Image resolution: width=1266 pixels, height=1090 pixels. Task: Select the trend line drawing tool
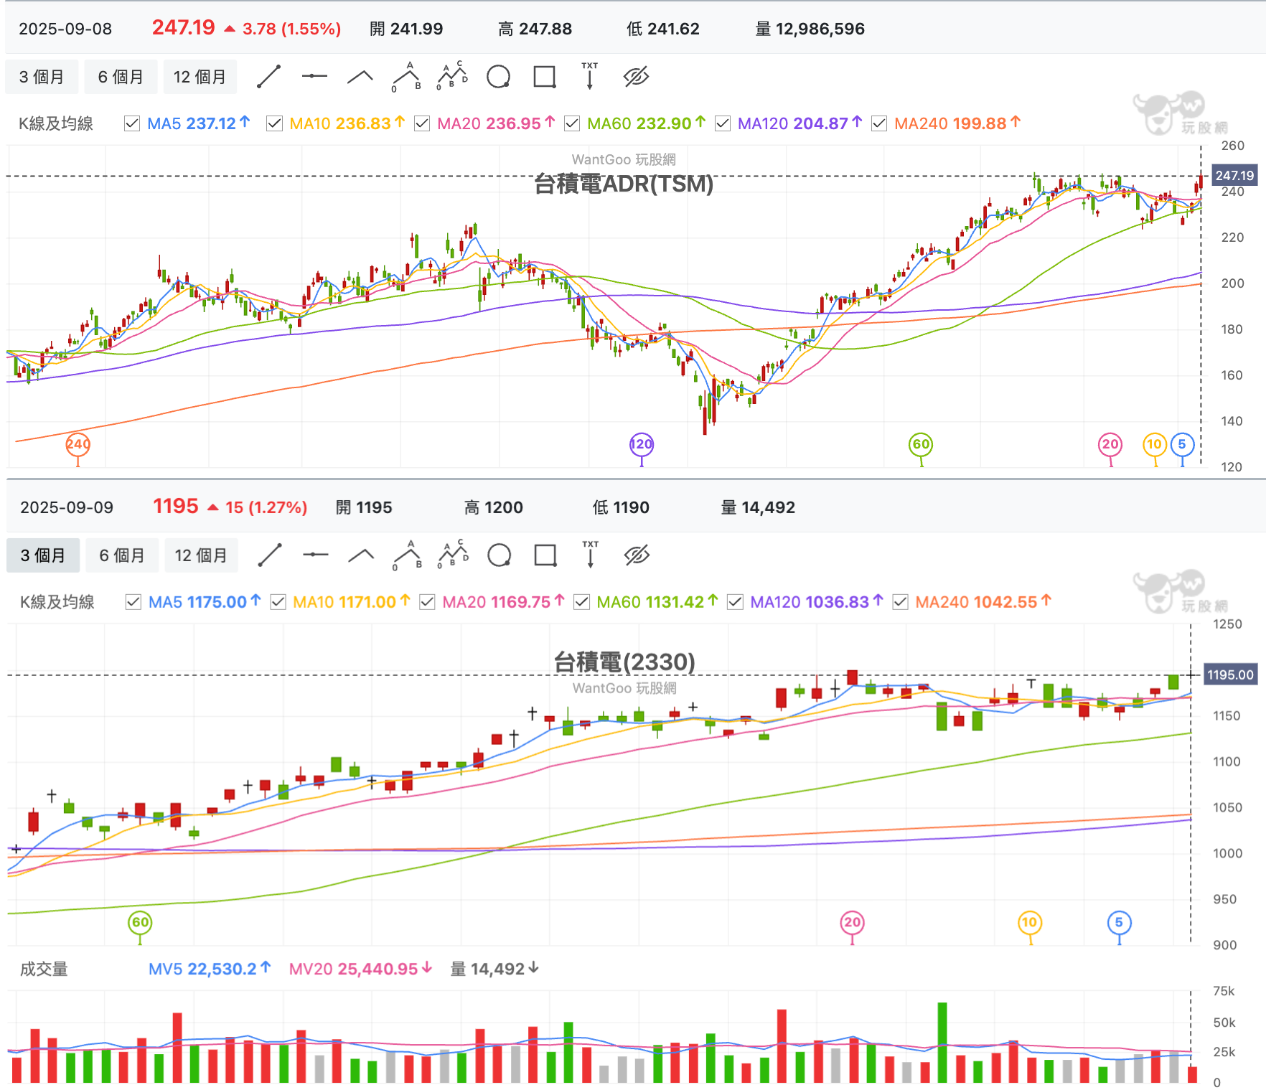(x=269, y=76)
